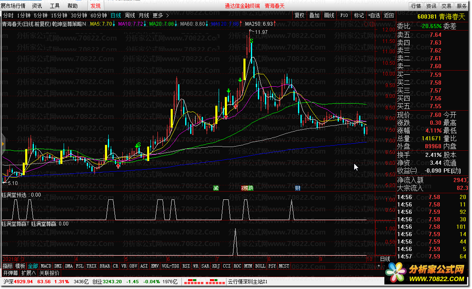Image resolution: width=472 pixels, height=289 pixels.
Task: Open the 发现 tab
Action: (x=96, y=6)
